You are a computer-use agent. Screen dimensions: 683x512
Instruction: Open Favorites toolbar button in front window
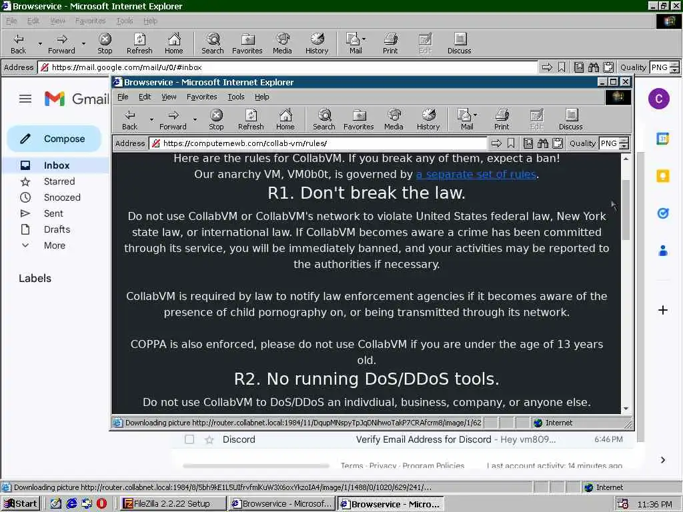(x=358, y=120)
